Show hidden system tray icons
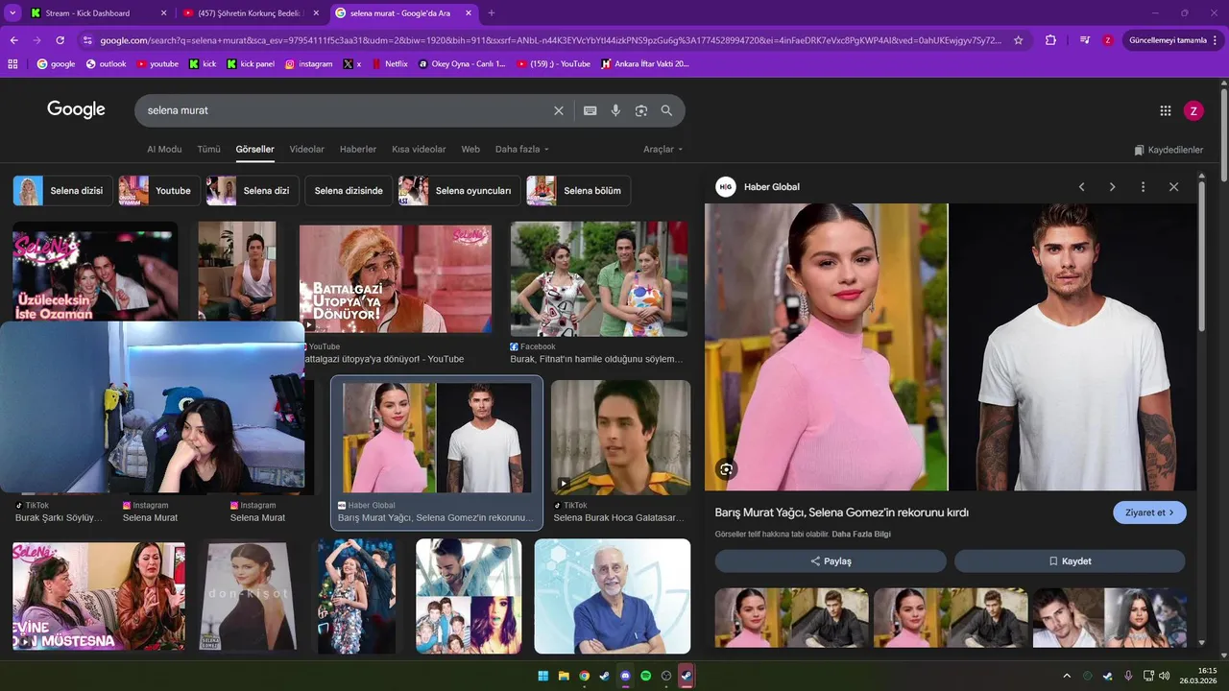Screen dimensions: 1229x691 pyautogui.click(x=1067, y=676)
